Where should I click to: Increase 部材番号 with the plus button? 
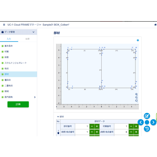97,126
